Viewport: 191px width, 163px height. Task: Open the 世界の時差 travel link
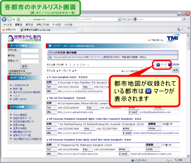pyautogui.click(x=19, y=125)
